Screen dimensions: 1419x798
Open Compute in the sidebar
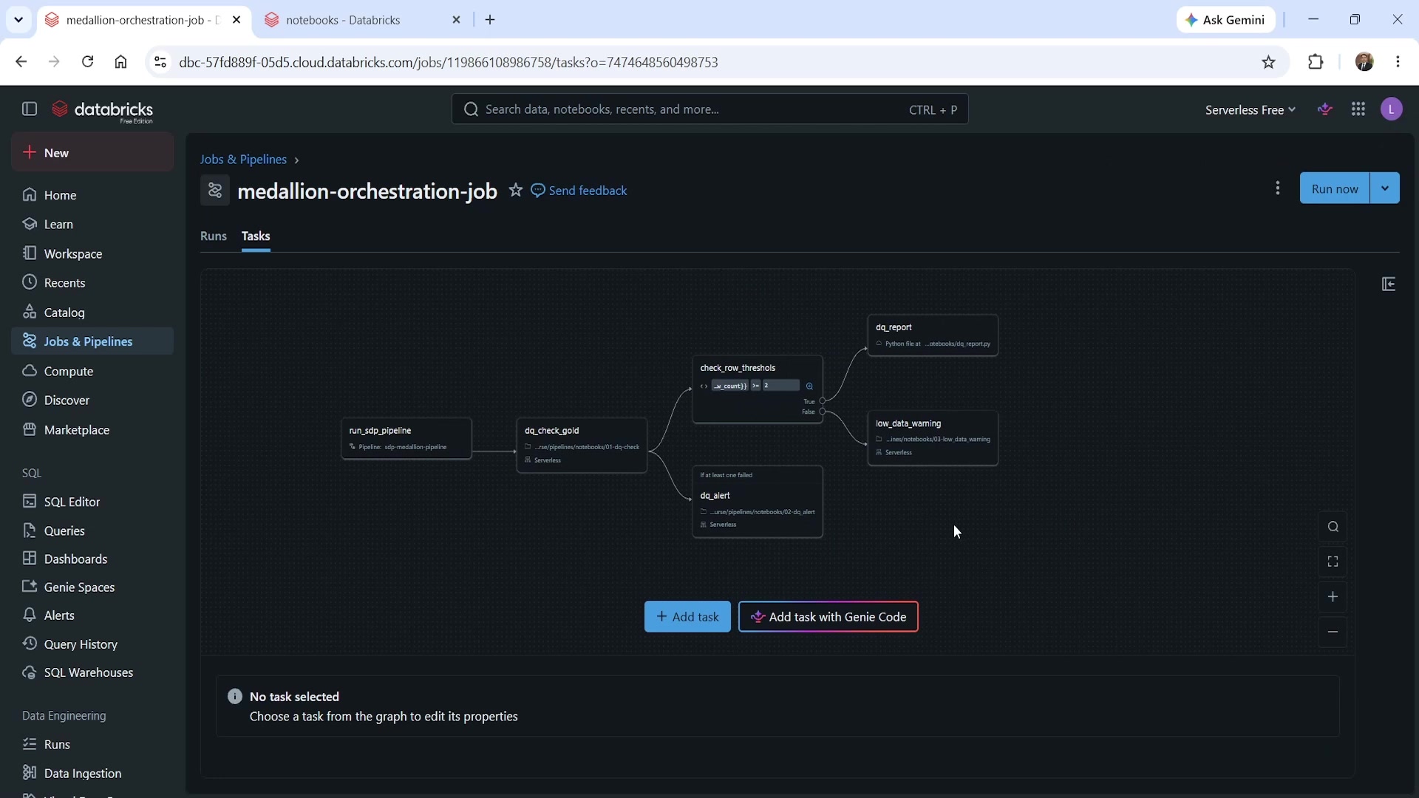tap(92, 371)
